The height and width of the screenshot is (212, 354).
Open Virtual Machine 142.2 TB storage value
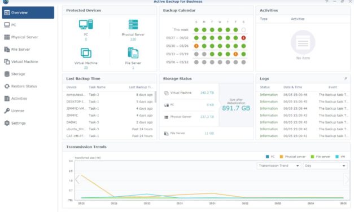pos(207,92)
